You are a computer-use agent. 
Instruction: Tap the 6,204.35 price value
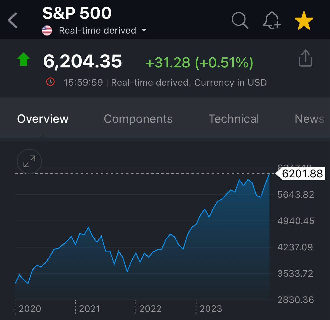pyautogui.click(x=83, y=61)
